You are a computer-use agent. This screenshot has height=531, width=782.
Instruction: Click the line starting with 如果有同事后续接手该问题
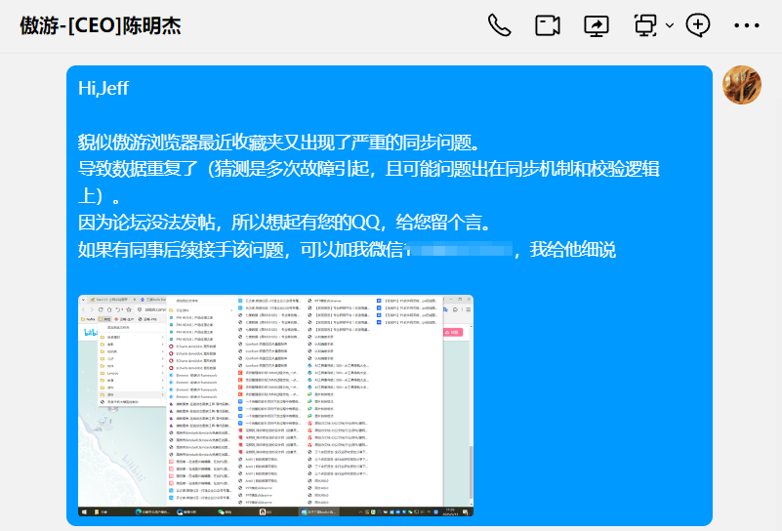(347, 249)
